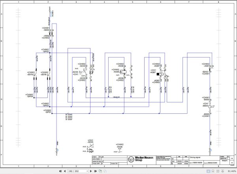
Task: Jump to the last page
Action: coord(95,171)
